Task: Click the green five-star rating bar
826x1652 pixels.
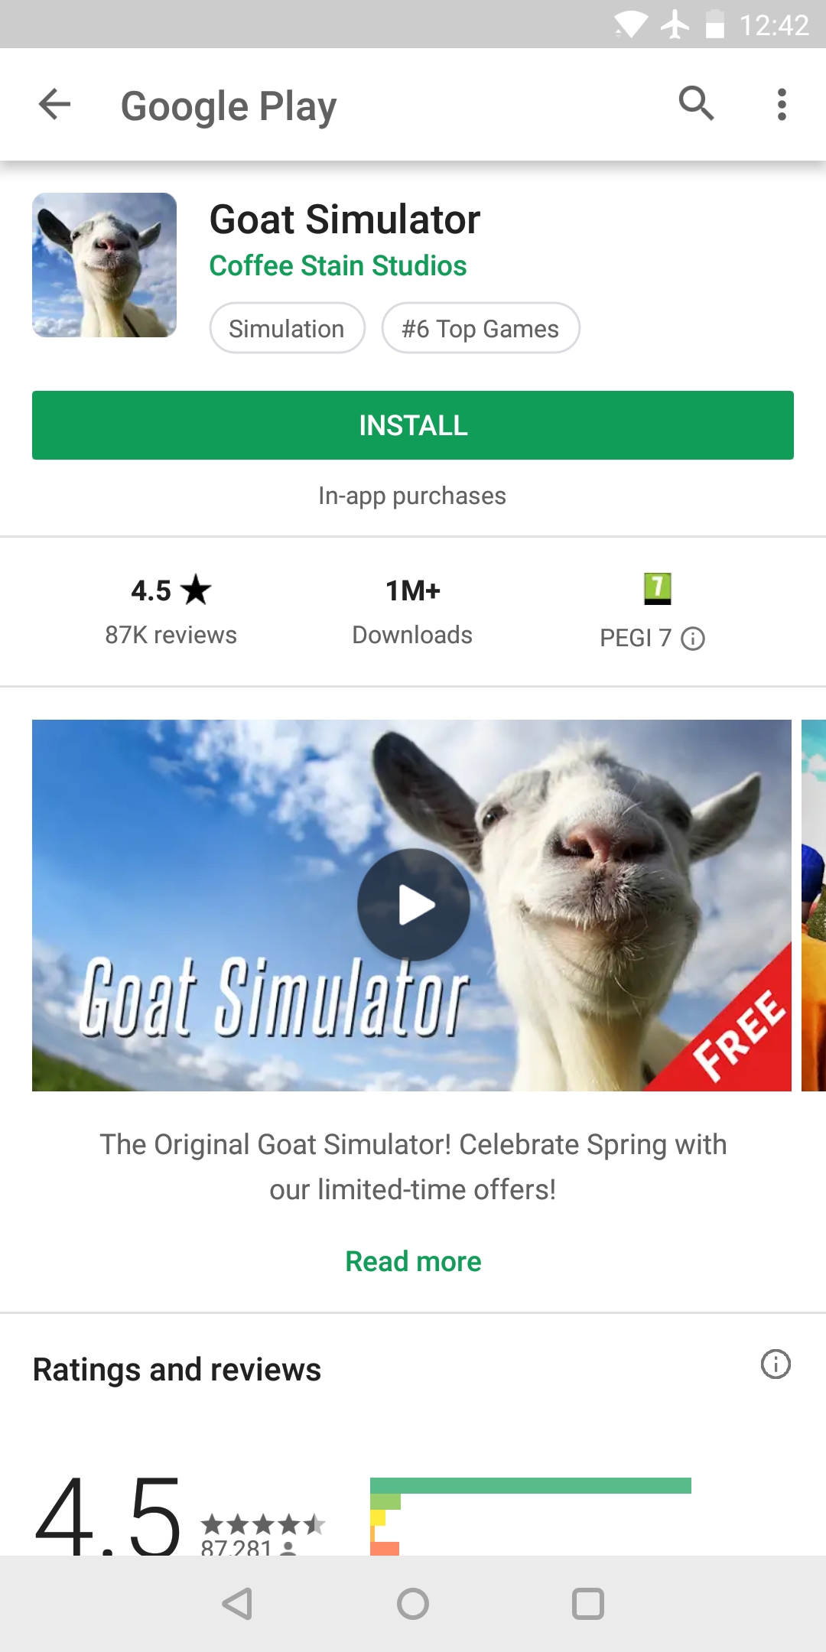Action: (x=531, y=1485)
